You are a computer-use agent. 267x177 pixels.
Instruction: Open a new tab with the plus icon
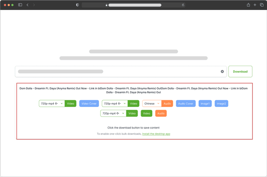255,5
